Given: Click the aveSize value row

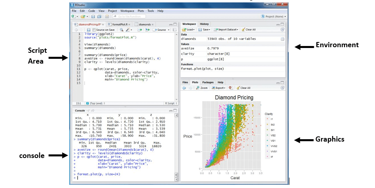Looking at the screenshot, I should tap(233, 48).
